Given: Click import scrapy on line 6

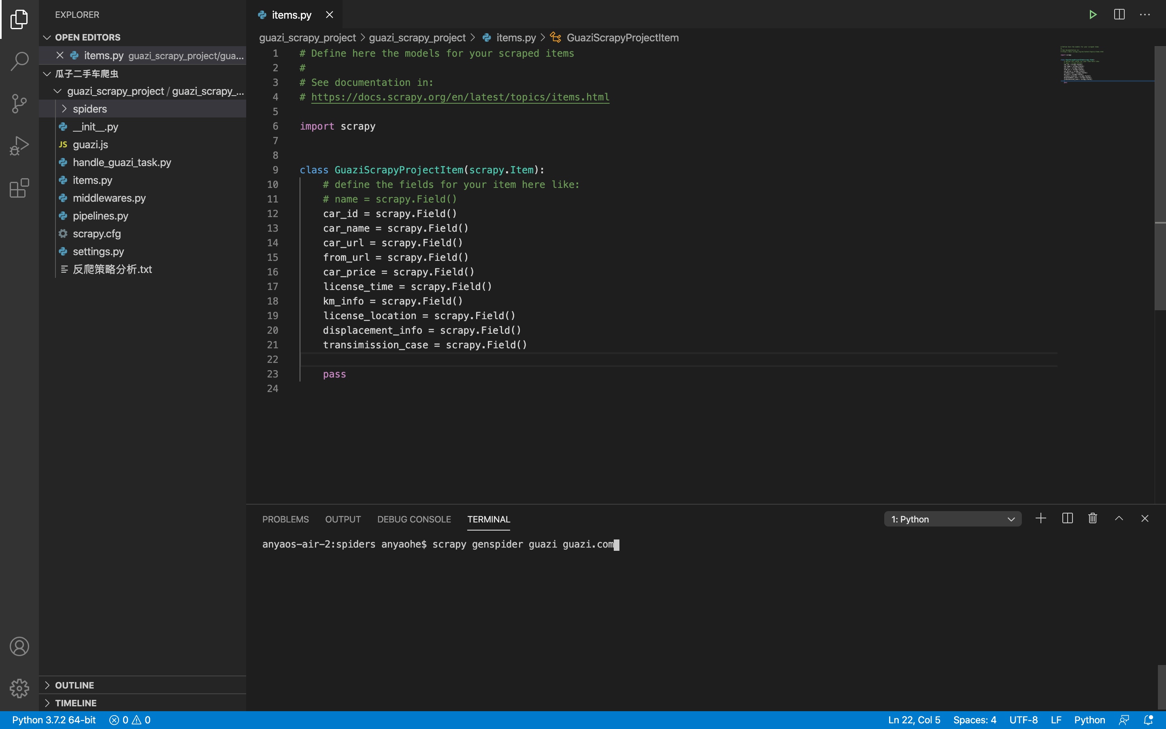Looking at the screenshot, I should (337, 126).
